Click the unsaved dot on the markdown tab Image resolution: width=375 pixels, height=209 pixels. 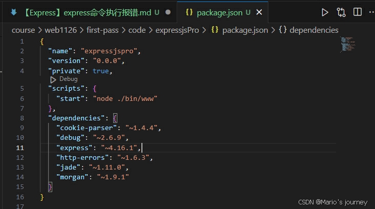[x=168, y=12]
